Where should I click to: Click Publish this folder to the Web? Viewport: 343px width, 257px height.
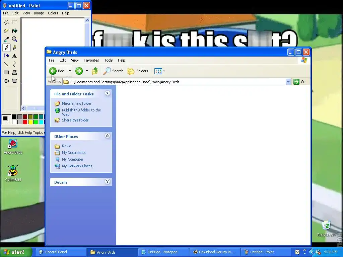[81, 112]
